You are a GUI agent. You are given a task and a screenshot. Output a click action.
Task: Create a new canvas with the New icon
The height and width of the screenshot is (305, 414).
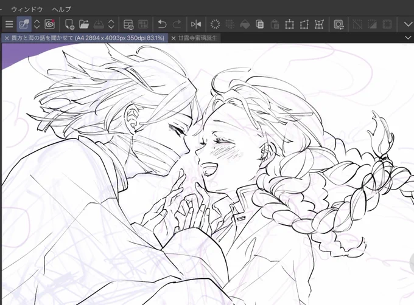[x=69, y=24]
